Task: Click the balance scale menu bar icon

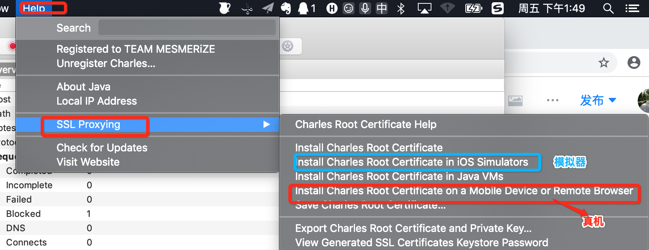Action: coord(247,9)
